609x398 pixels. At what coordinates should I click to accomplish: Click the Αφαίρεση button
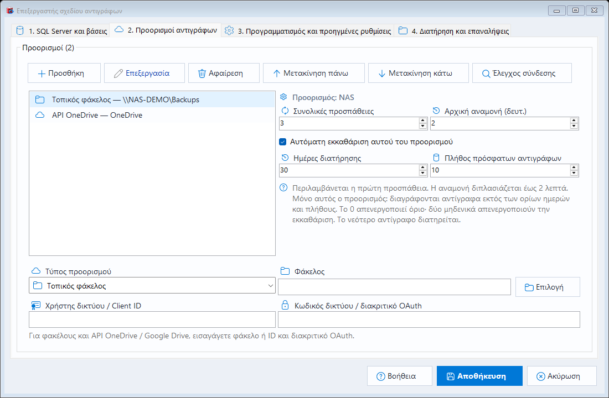click(224, 74)
